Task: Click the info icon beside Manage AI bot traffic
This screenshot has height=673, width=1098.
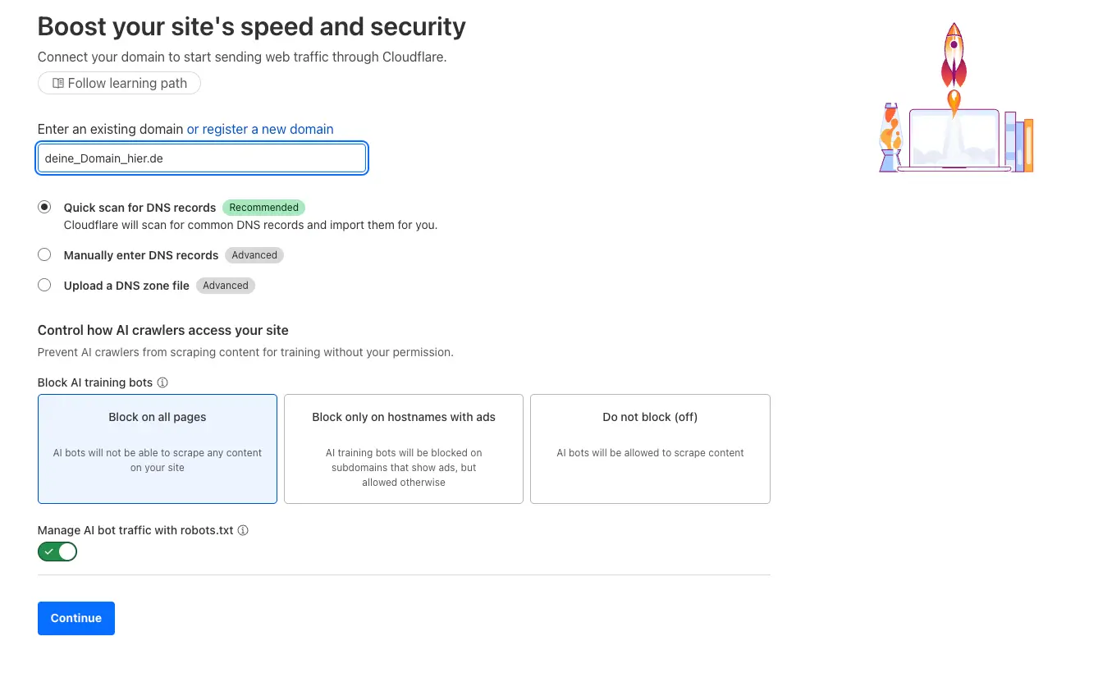Action: 243,530
